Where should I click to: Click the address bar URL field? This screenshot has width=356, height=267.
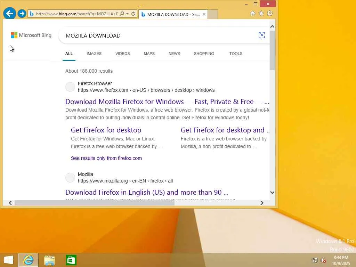[77, 14]
